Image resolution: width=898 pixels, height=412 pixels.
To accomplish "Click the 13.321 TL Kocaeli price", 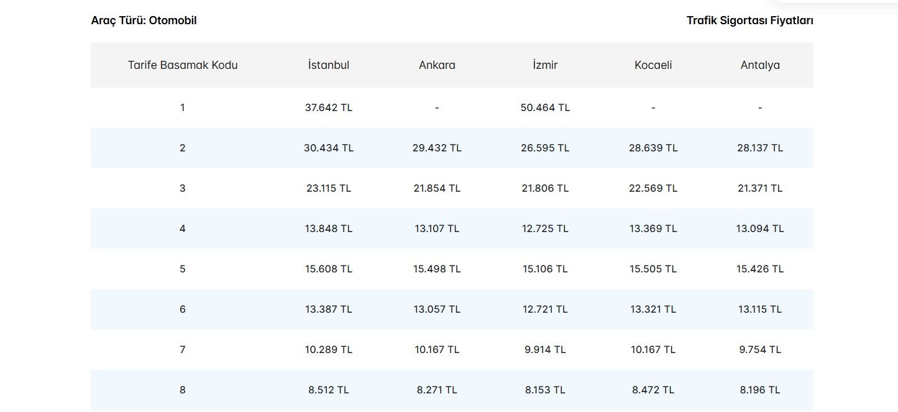I will point(653,309).
